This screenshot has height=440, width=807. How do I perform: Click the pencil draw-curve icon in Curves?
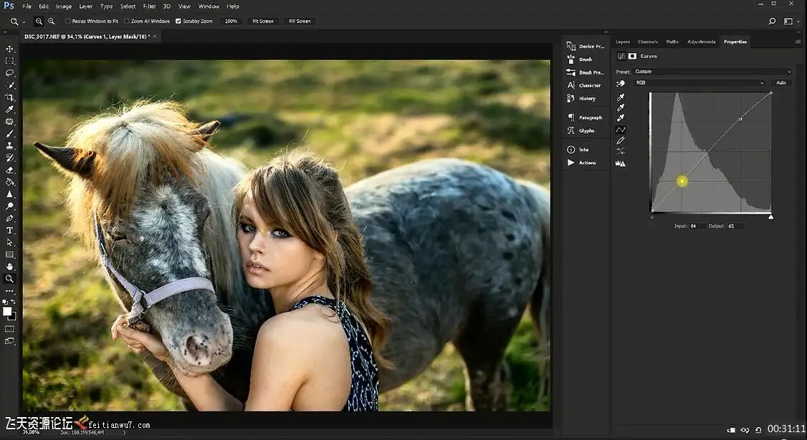click(621, 141)
